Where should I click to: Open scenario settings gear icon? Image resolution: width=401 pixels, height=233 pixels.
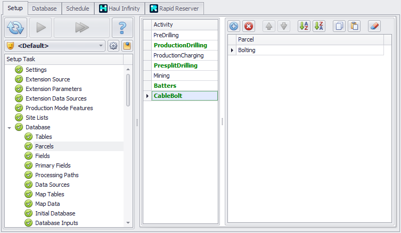(x=113, y=46)
